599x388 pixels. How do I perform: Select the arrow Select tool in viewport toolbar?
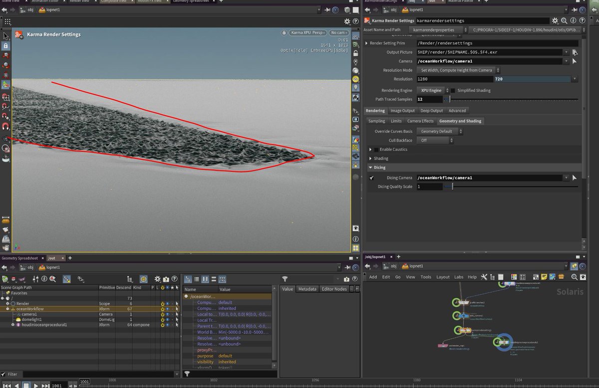coord(5,35)
